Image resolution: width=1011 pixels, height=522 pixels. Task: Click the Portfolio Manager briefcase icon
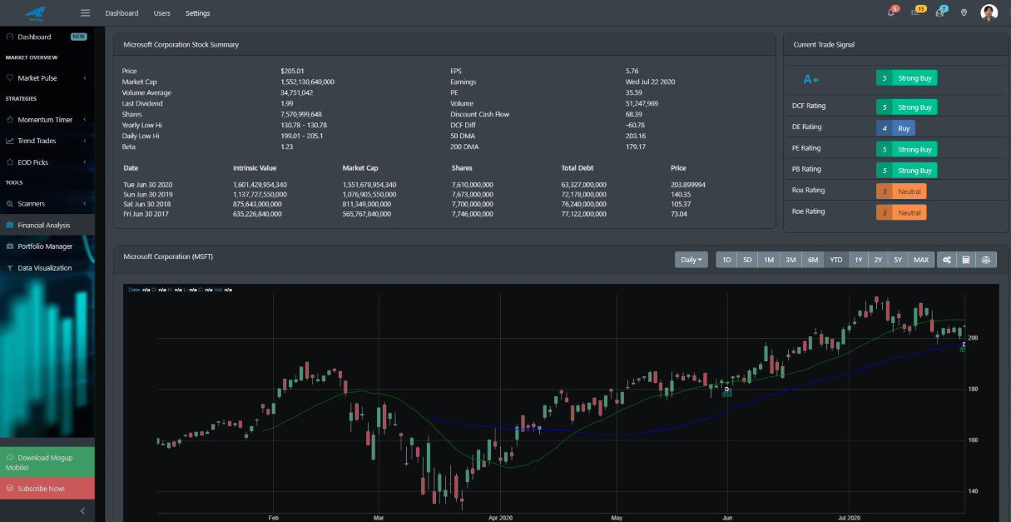click(10, 246)
